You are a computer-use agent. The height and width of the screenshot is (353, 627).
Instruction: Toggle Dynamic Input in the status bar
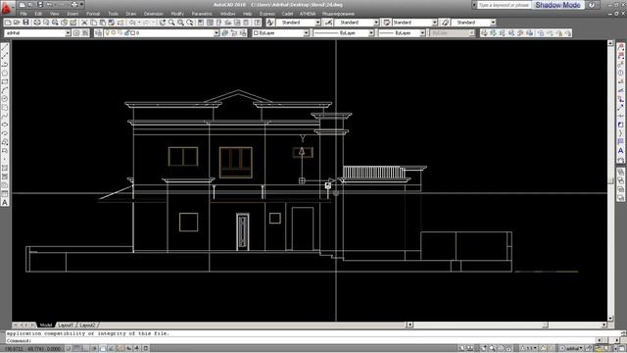coord(128,349)
